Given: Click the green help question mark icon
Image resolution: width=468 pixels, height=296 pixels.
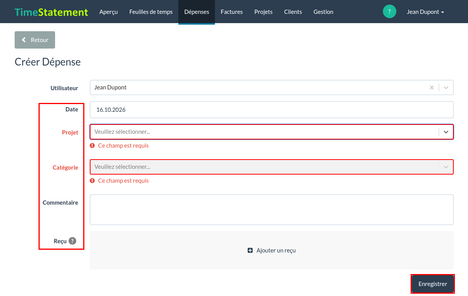Looking at the screenshot, I should [389, 12].
